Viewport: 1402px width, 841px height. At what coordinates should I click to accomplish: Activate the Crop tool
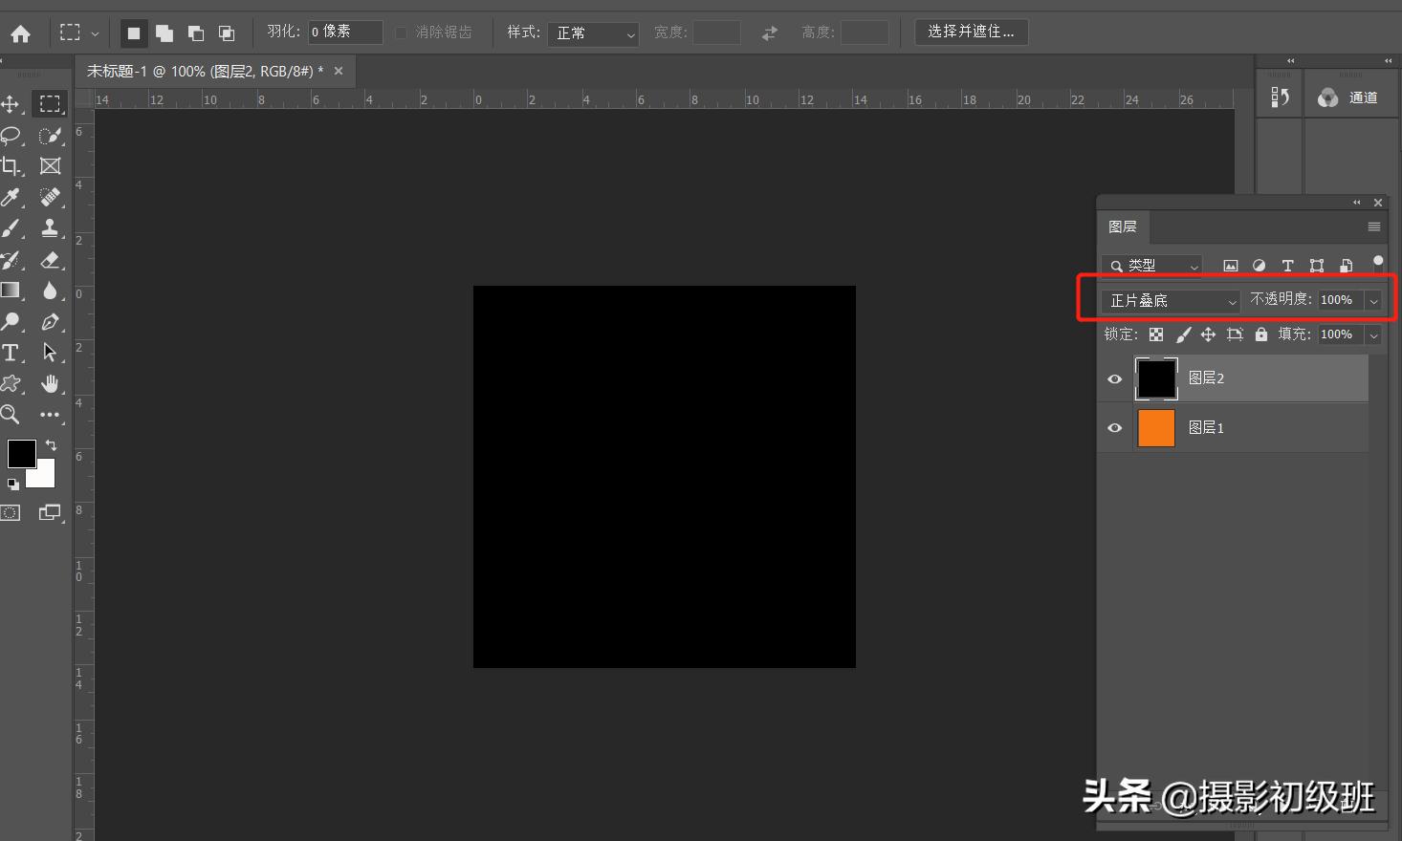(x=11, y=165)
